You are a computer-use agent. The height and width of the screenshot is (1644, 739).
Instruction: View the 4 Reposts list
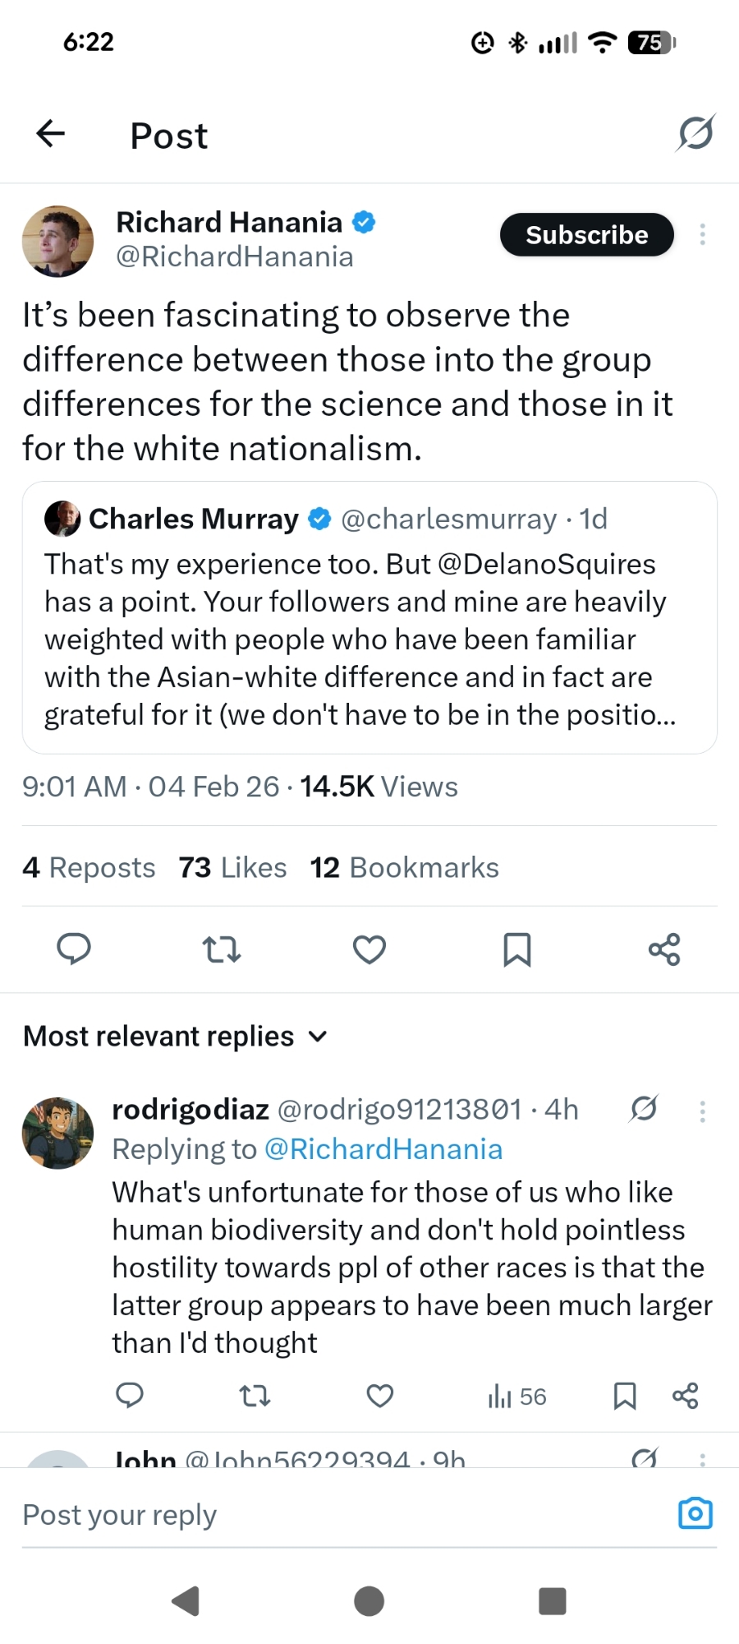pyautogui.click(x=89, y=867)
